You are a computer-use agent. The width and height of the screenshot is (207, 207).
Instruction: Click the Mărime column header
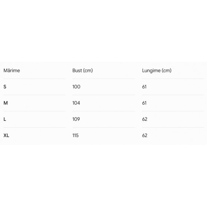tap(12, 70)
